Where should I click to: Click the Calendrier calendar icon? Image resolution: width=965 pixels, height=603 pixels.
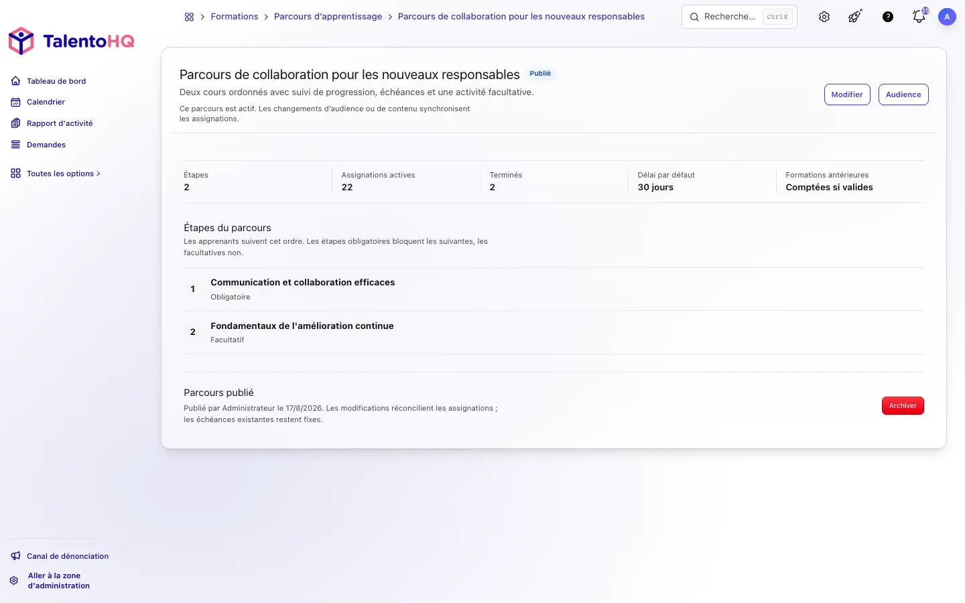[x=15, y=102]
